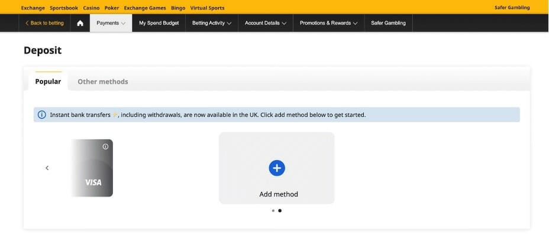Go back to betting
The height and width of the screenshot is (248, 549).
pyautogui.click(x=44, y=23)
